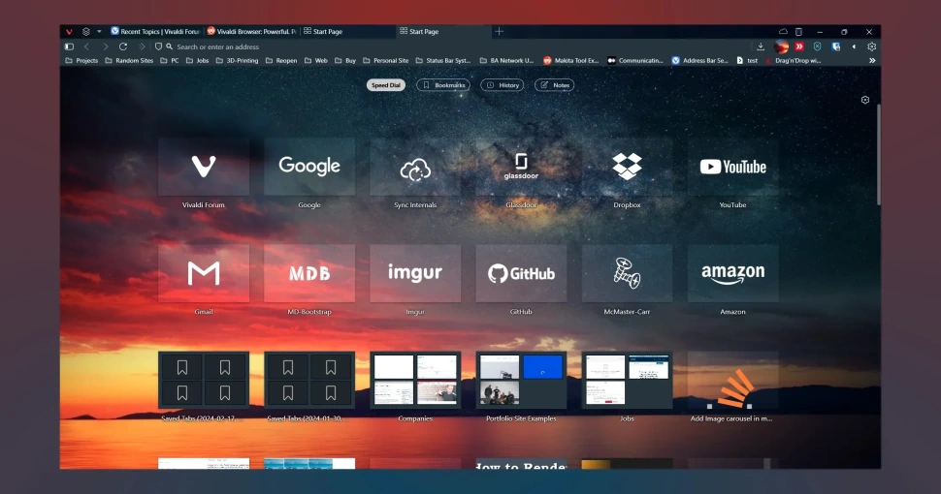This screenshot has height=494, width=941.
Task: Open the Vivaldi main menu icon
Action: coord(70,32)
